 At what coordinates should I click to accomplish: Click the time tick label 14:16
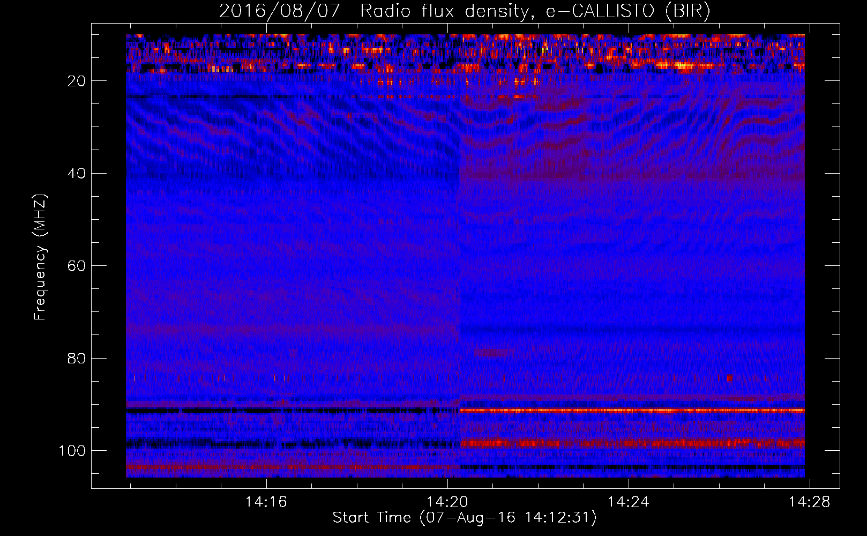[x=266, y=502]
